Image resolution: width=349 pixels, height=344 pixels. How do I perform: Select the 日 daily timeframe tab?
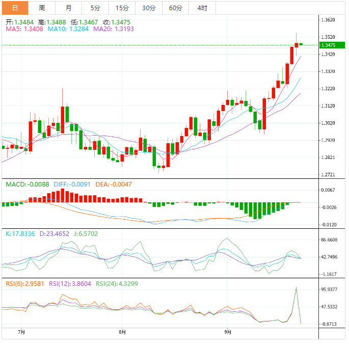[15, 8]
